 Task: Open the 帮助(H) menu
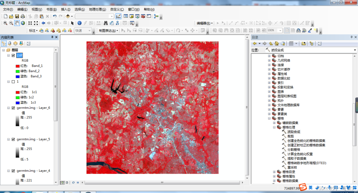149,9
